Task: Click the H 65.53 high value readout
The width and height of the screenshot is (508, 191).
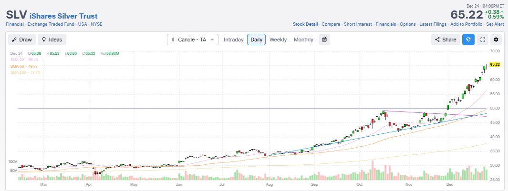Action: pyautogui.click(x=54, y=53)
